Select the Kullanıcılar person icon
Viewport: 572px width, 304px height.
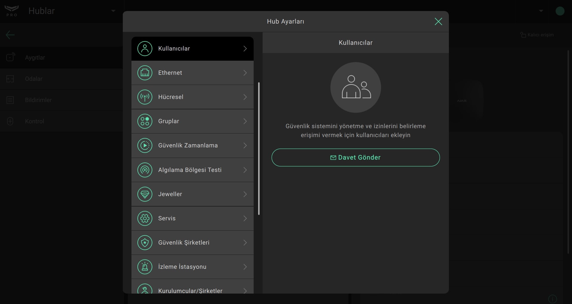[145, 48]
